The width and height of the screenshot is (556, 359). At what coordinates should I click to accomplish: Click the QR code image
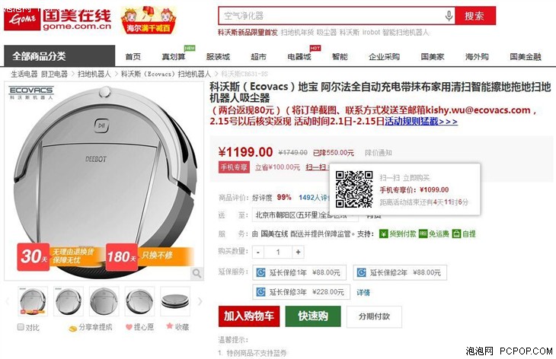pyautogui.click(x=354, y=189)
